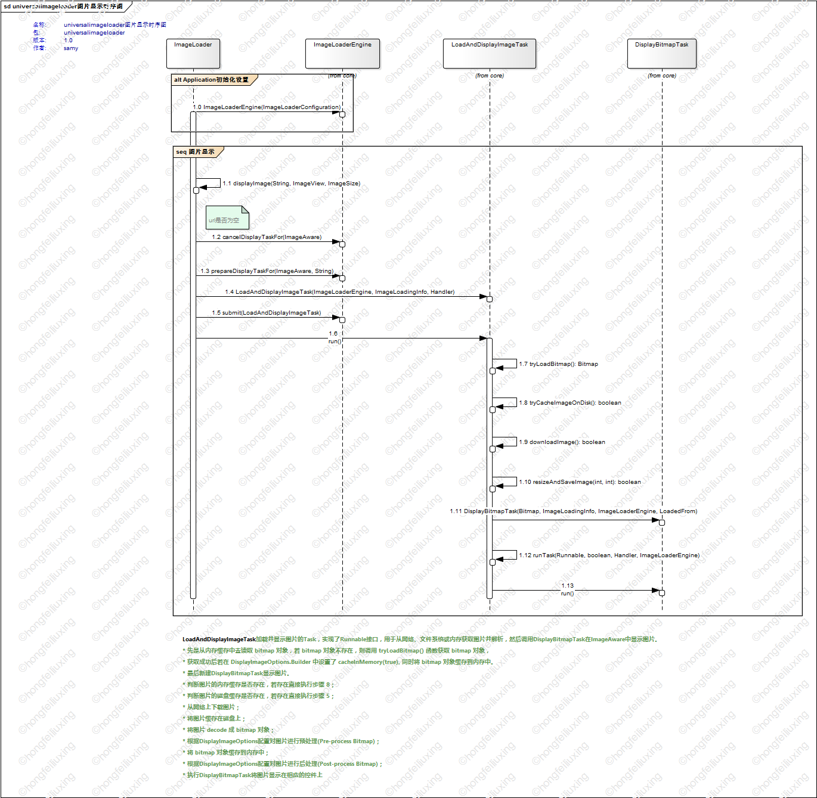Click message 1.11 DisplayBitmapTask constructor label
Viewport: 817px width, 798px height.
(573, 511)
